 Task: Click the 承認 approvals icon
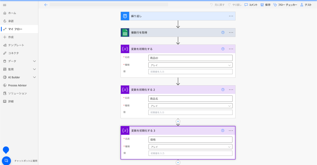[x=5, y=21]
